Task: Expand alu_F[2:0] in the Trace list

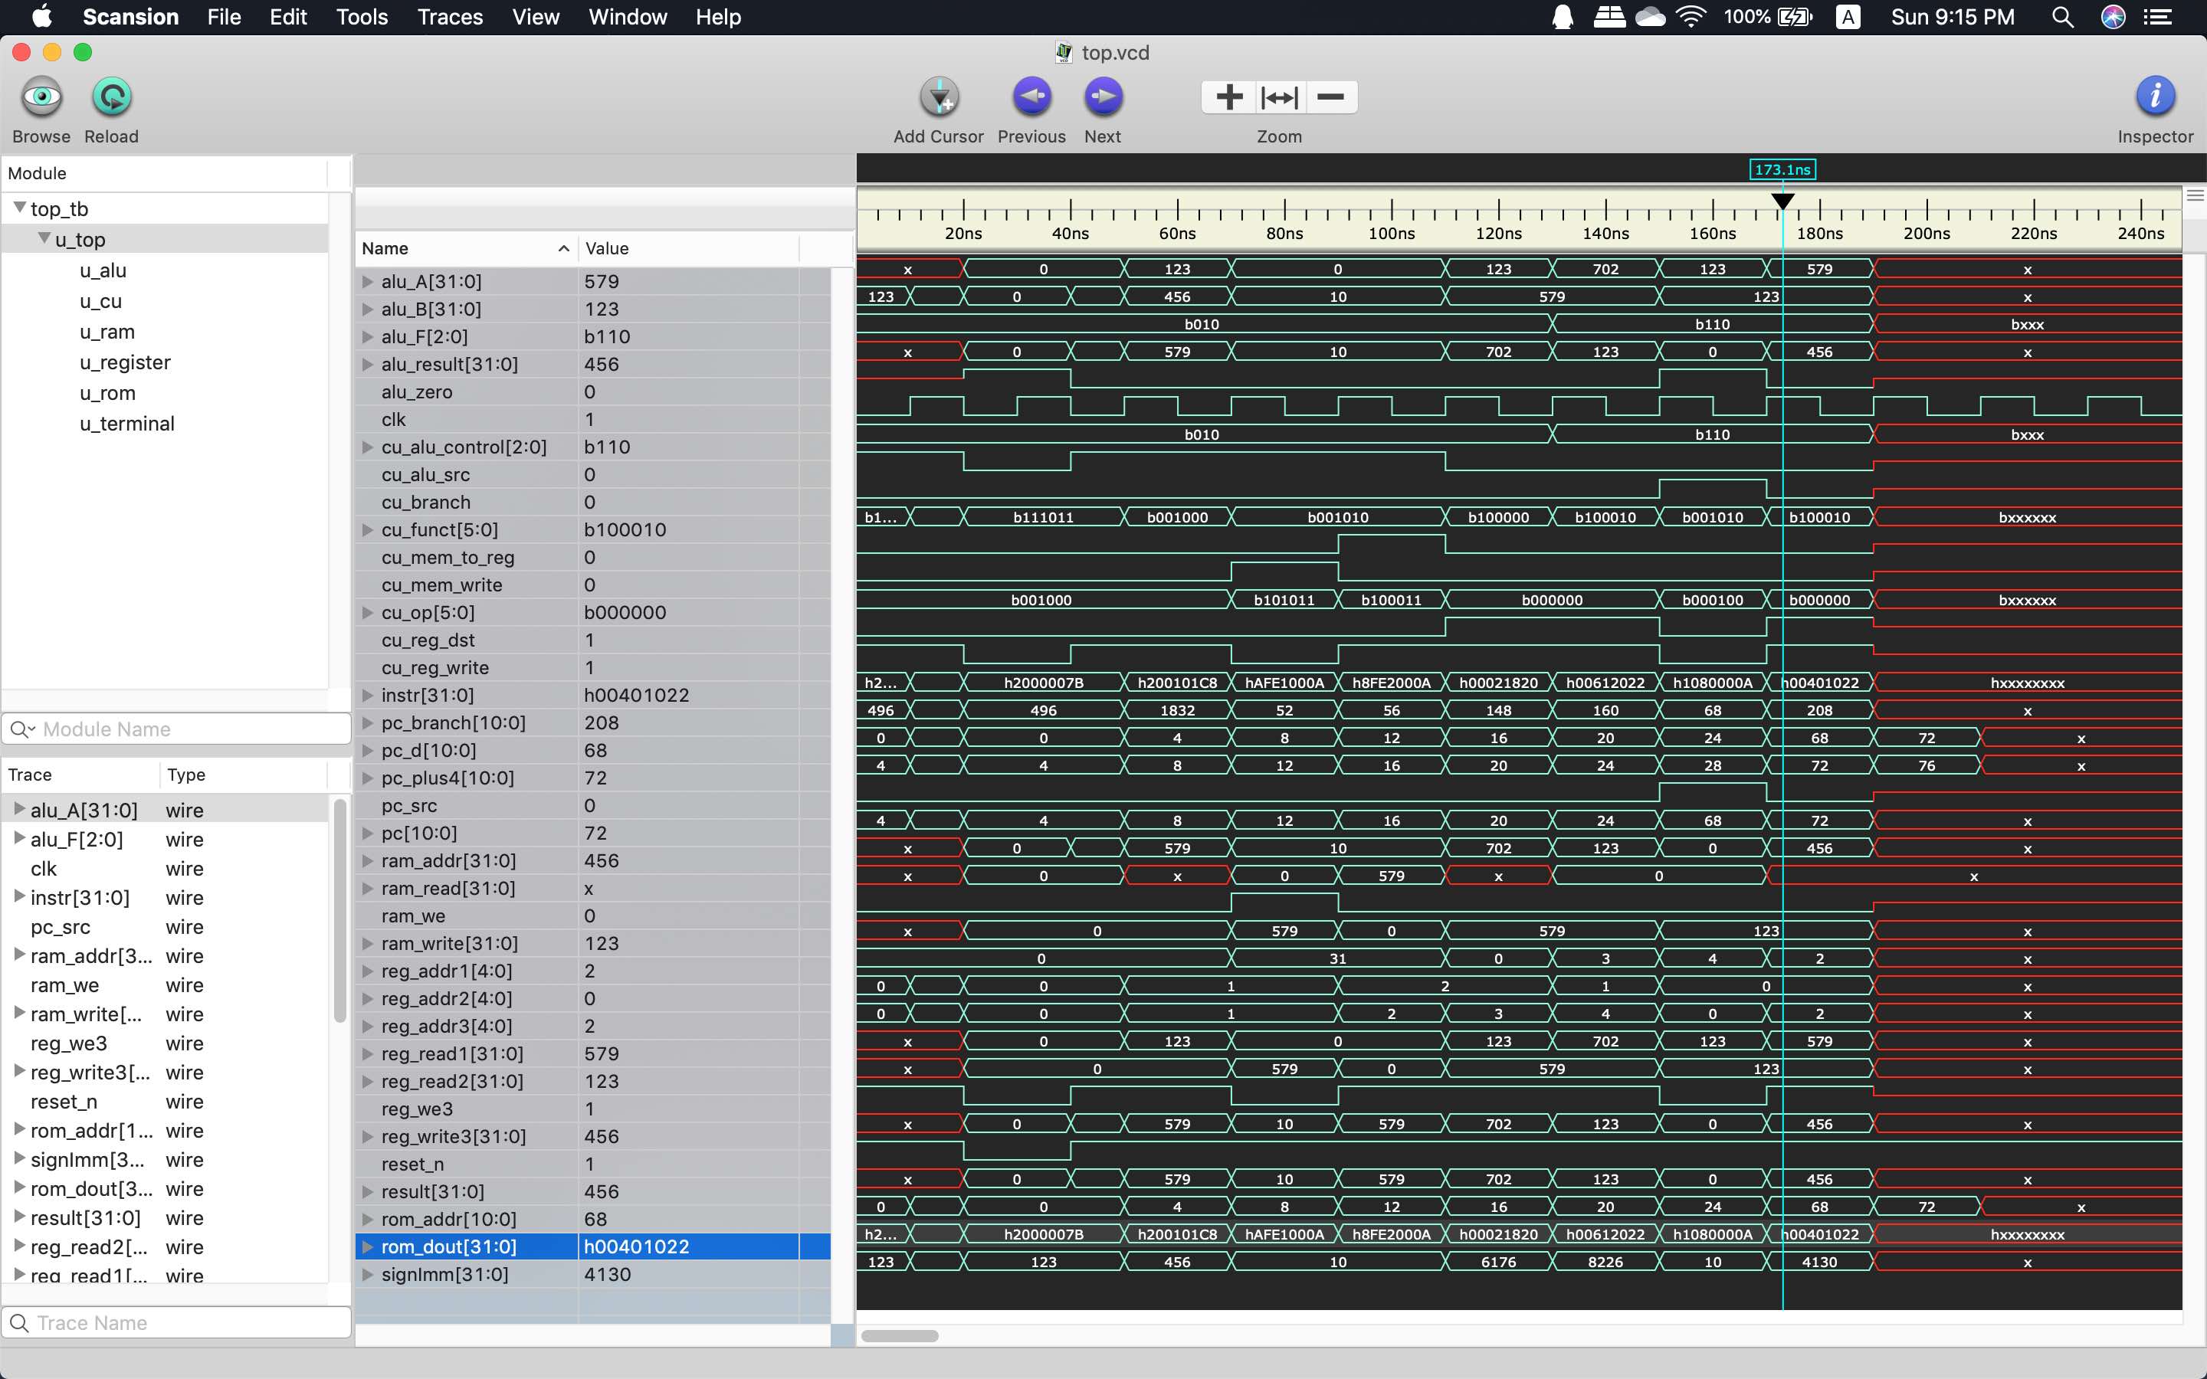Action: (x=19, y=838)
